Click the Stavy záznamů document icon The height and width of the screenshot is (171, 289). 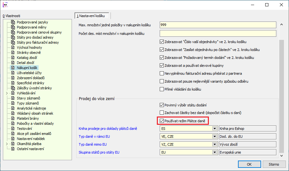[13, 98]
